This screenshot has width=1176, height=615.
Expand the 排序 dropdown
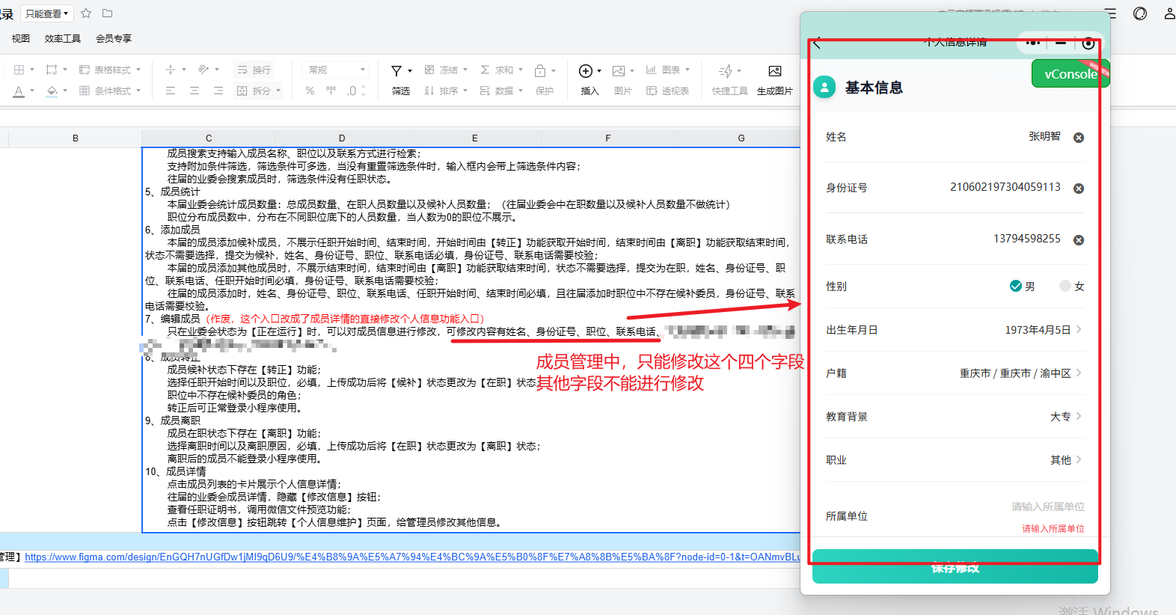(x=465, y=91)
